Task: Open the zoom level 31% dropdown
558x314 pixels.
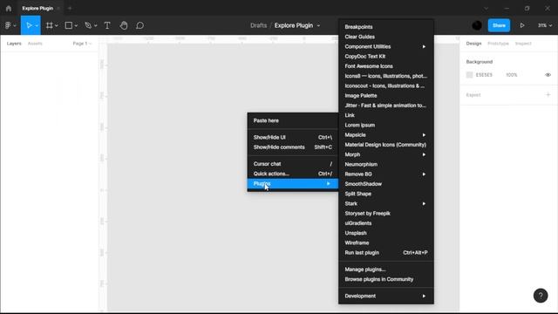Action: pyautogui.click(x=545, y=25)
